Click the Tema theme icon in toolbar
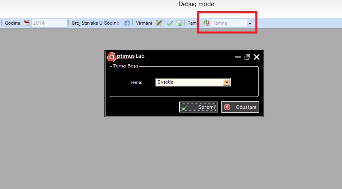This screenshot has width=342, height=189. (206, 23)
